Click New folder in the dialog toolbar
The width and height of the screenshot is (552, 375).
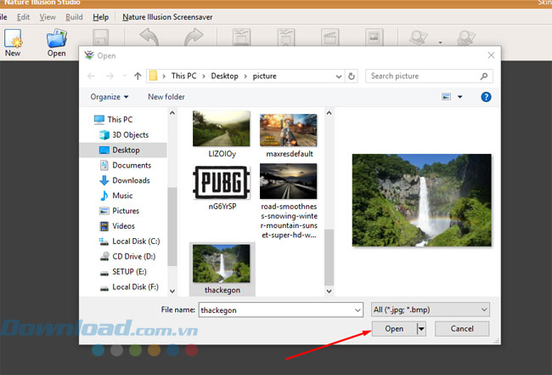click(x=166, y=97)
